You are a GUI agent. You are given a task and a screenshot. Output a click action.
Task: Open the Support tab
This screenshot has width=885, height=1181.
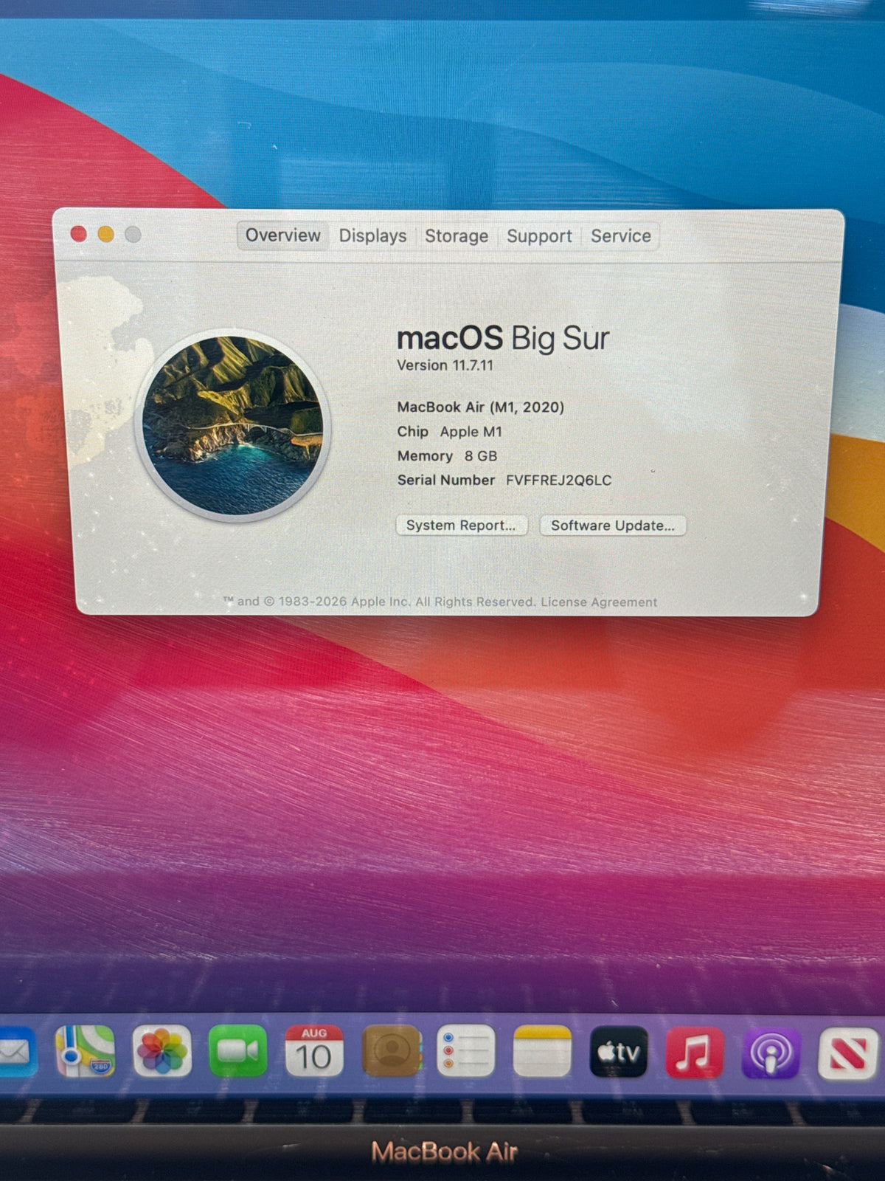point(539,236)
